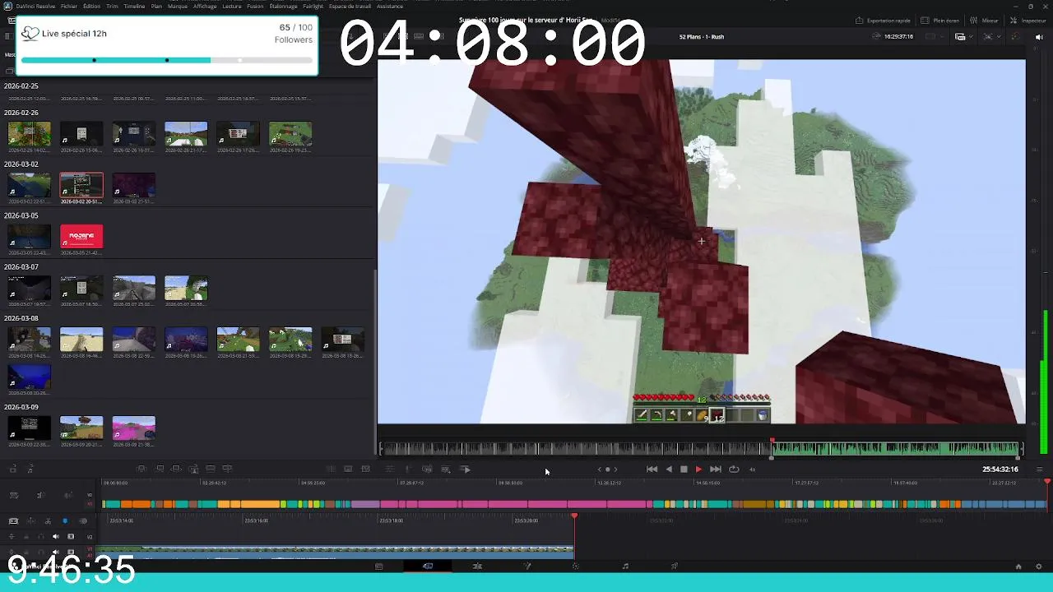Open the DaVinci Resolve application menu
The height and width of the screenshot is (592, 1053).
(35, 6)
